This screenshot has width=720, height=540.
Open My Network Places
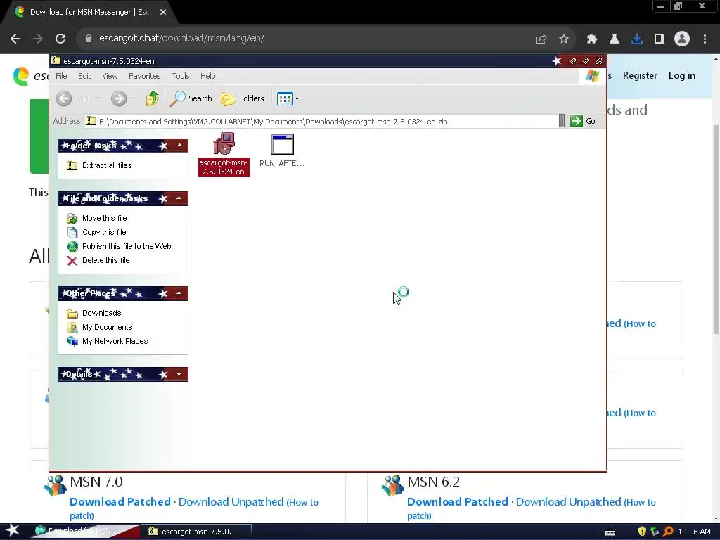(x=108, y=341)
